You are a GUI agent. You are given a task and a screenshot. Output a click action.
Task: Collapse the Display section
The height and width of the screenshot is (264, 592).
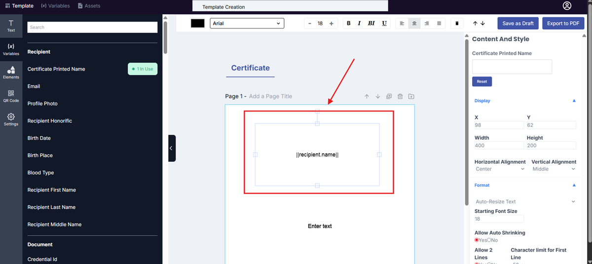tap(574, 101)
